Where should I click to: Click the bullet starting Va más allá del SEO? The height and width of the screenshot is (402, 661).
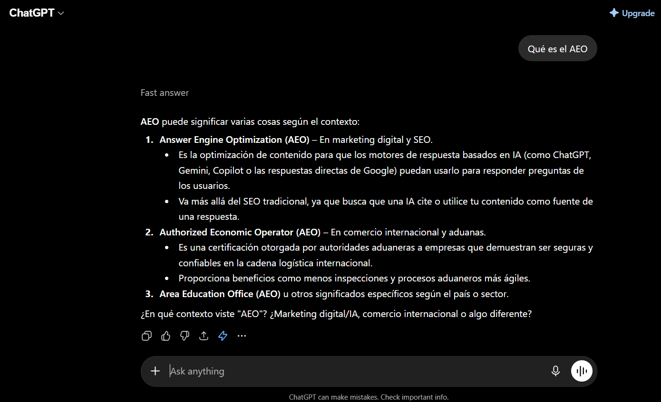tap(386, 209)
